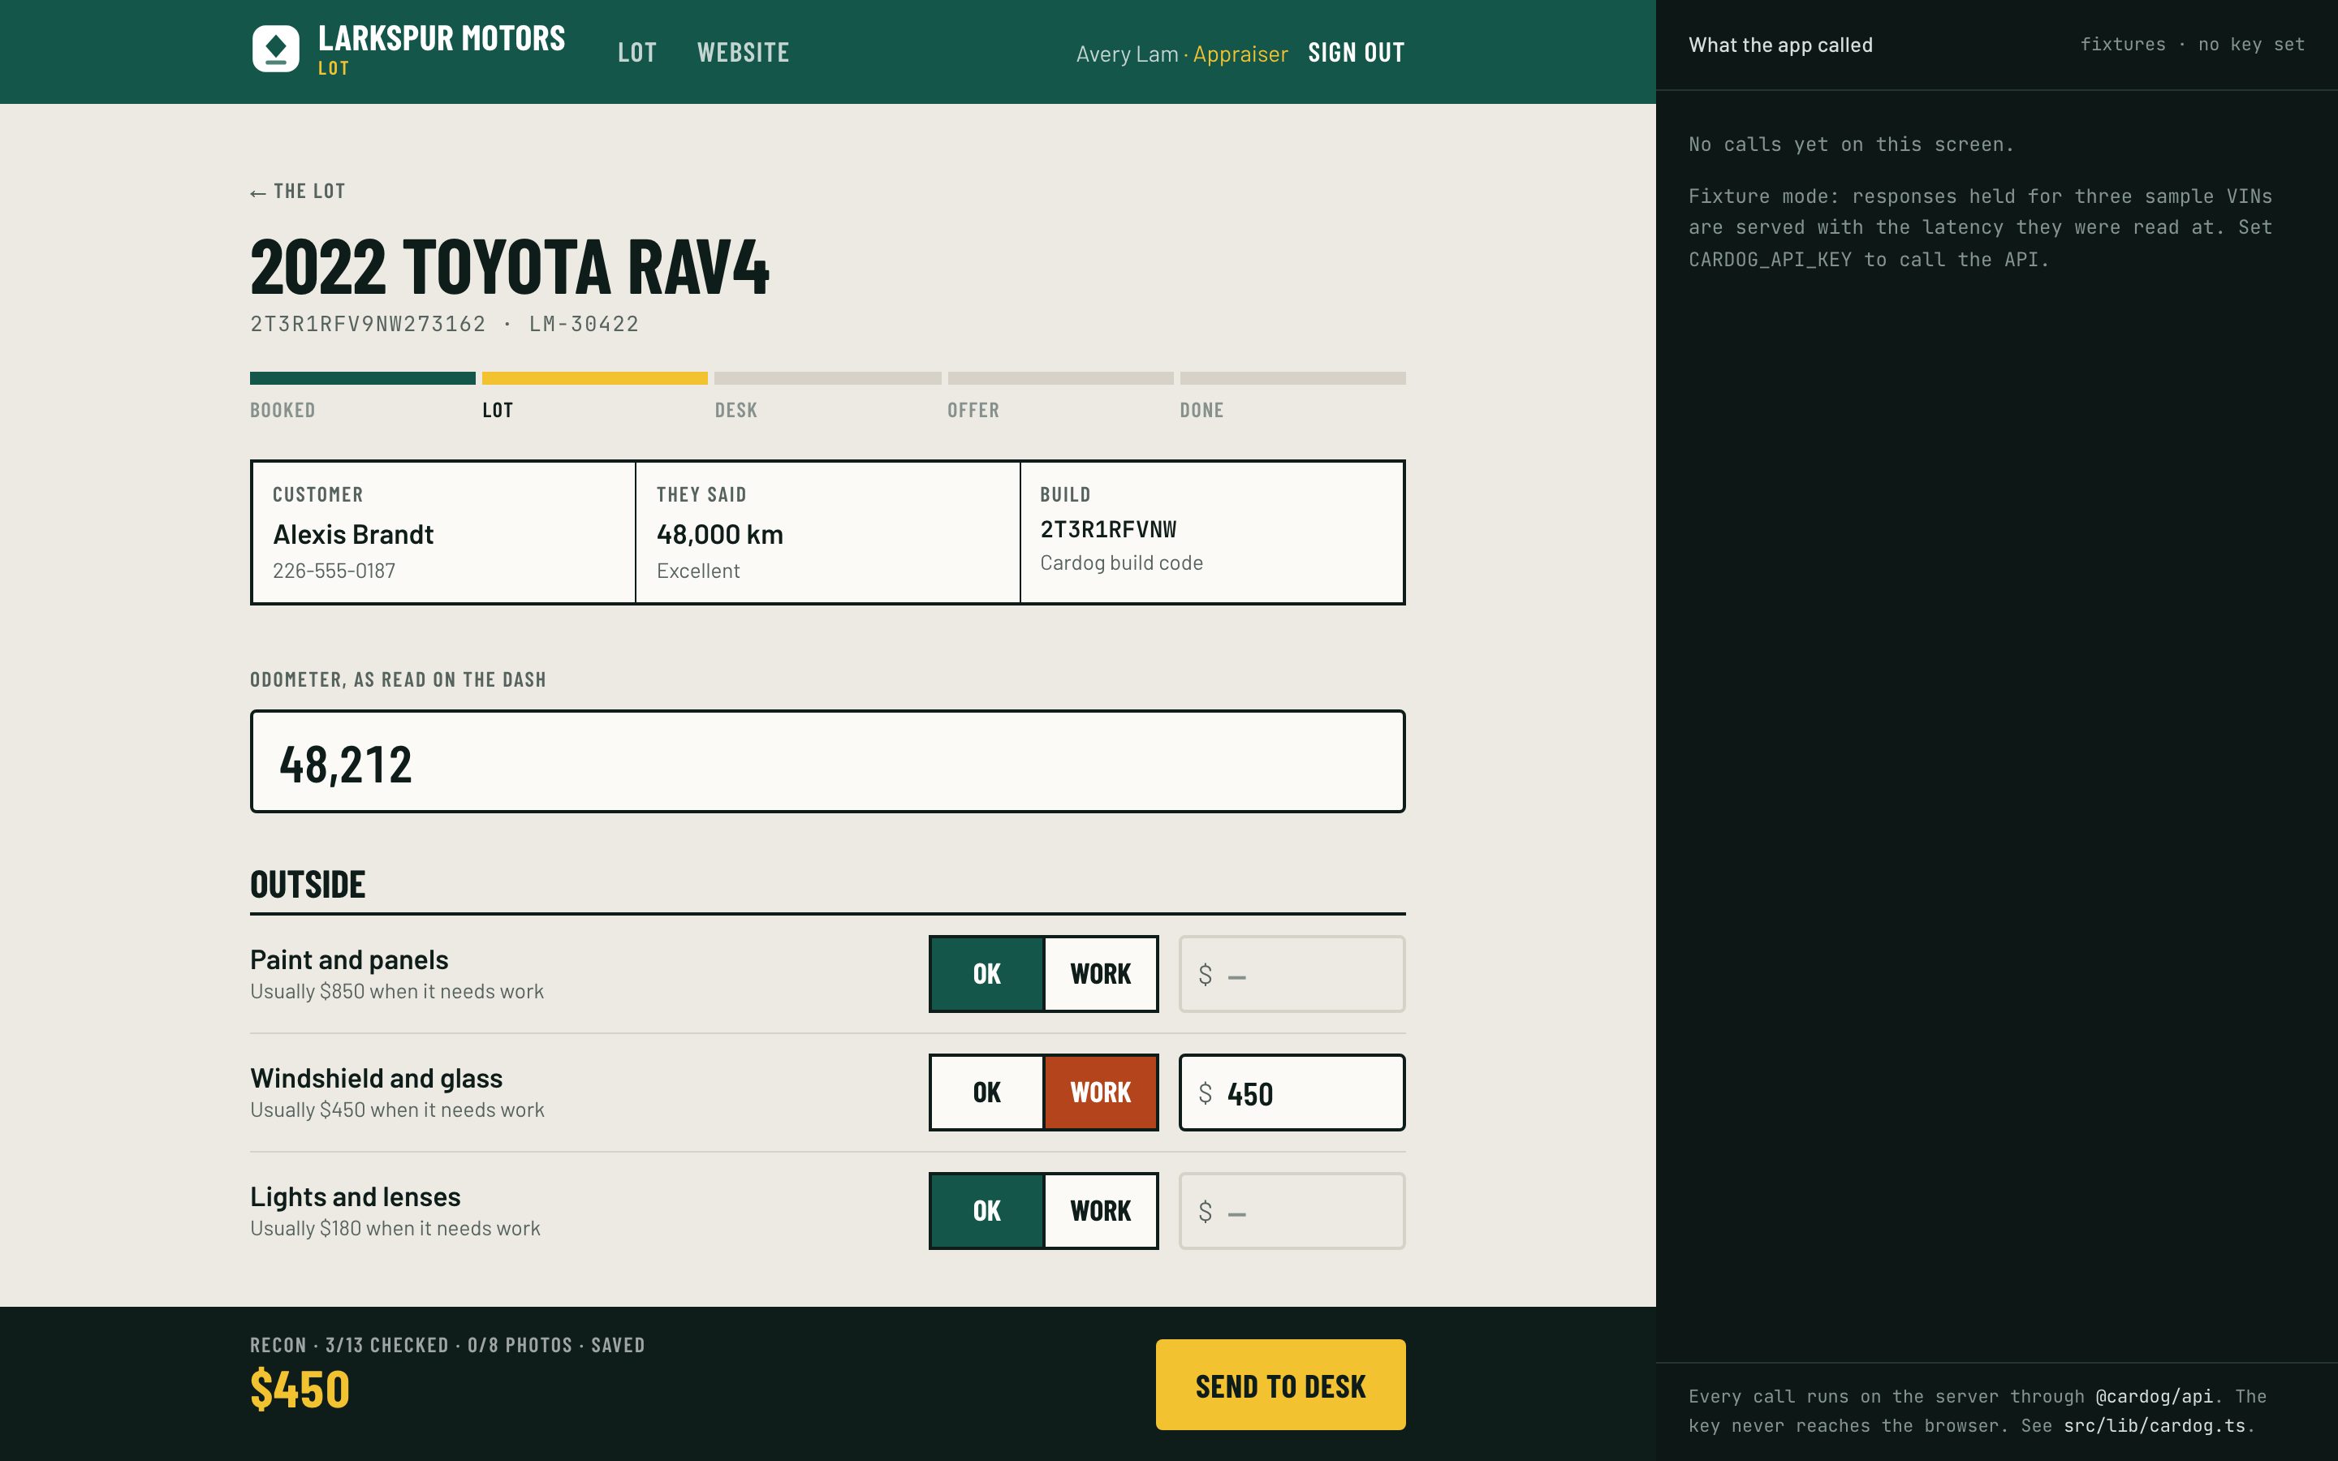This screenshot has height=1461, width=2338.
Task: Select the OFFER progress stage
Action: (1060, 396)
